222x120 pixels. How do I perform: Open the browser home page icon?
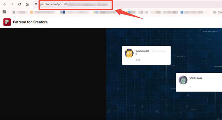27,4
